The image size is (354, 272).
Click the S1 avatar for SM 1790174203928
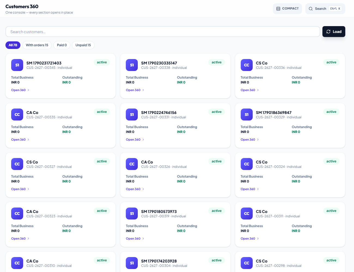132,263
